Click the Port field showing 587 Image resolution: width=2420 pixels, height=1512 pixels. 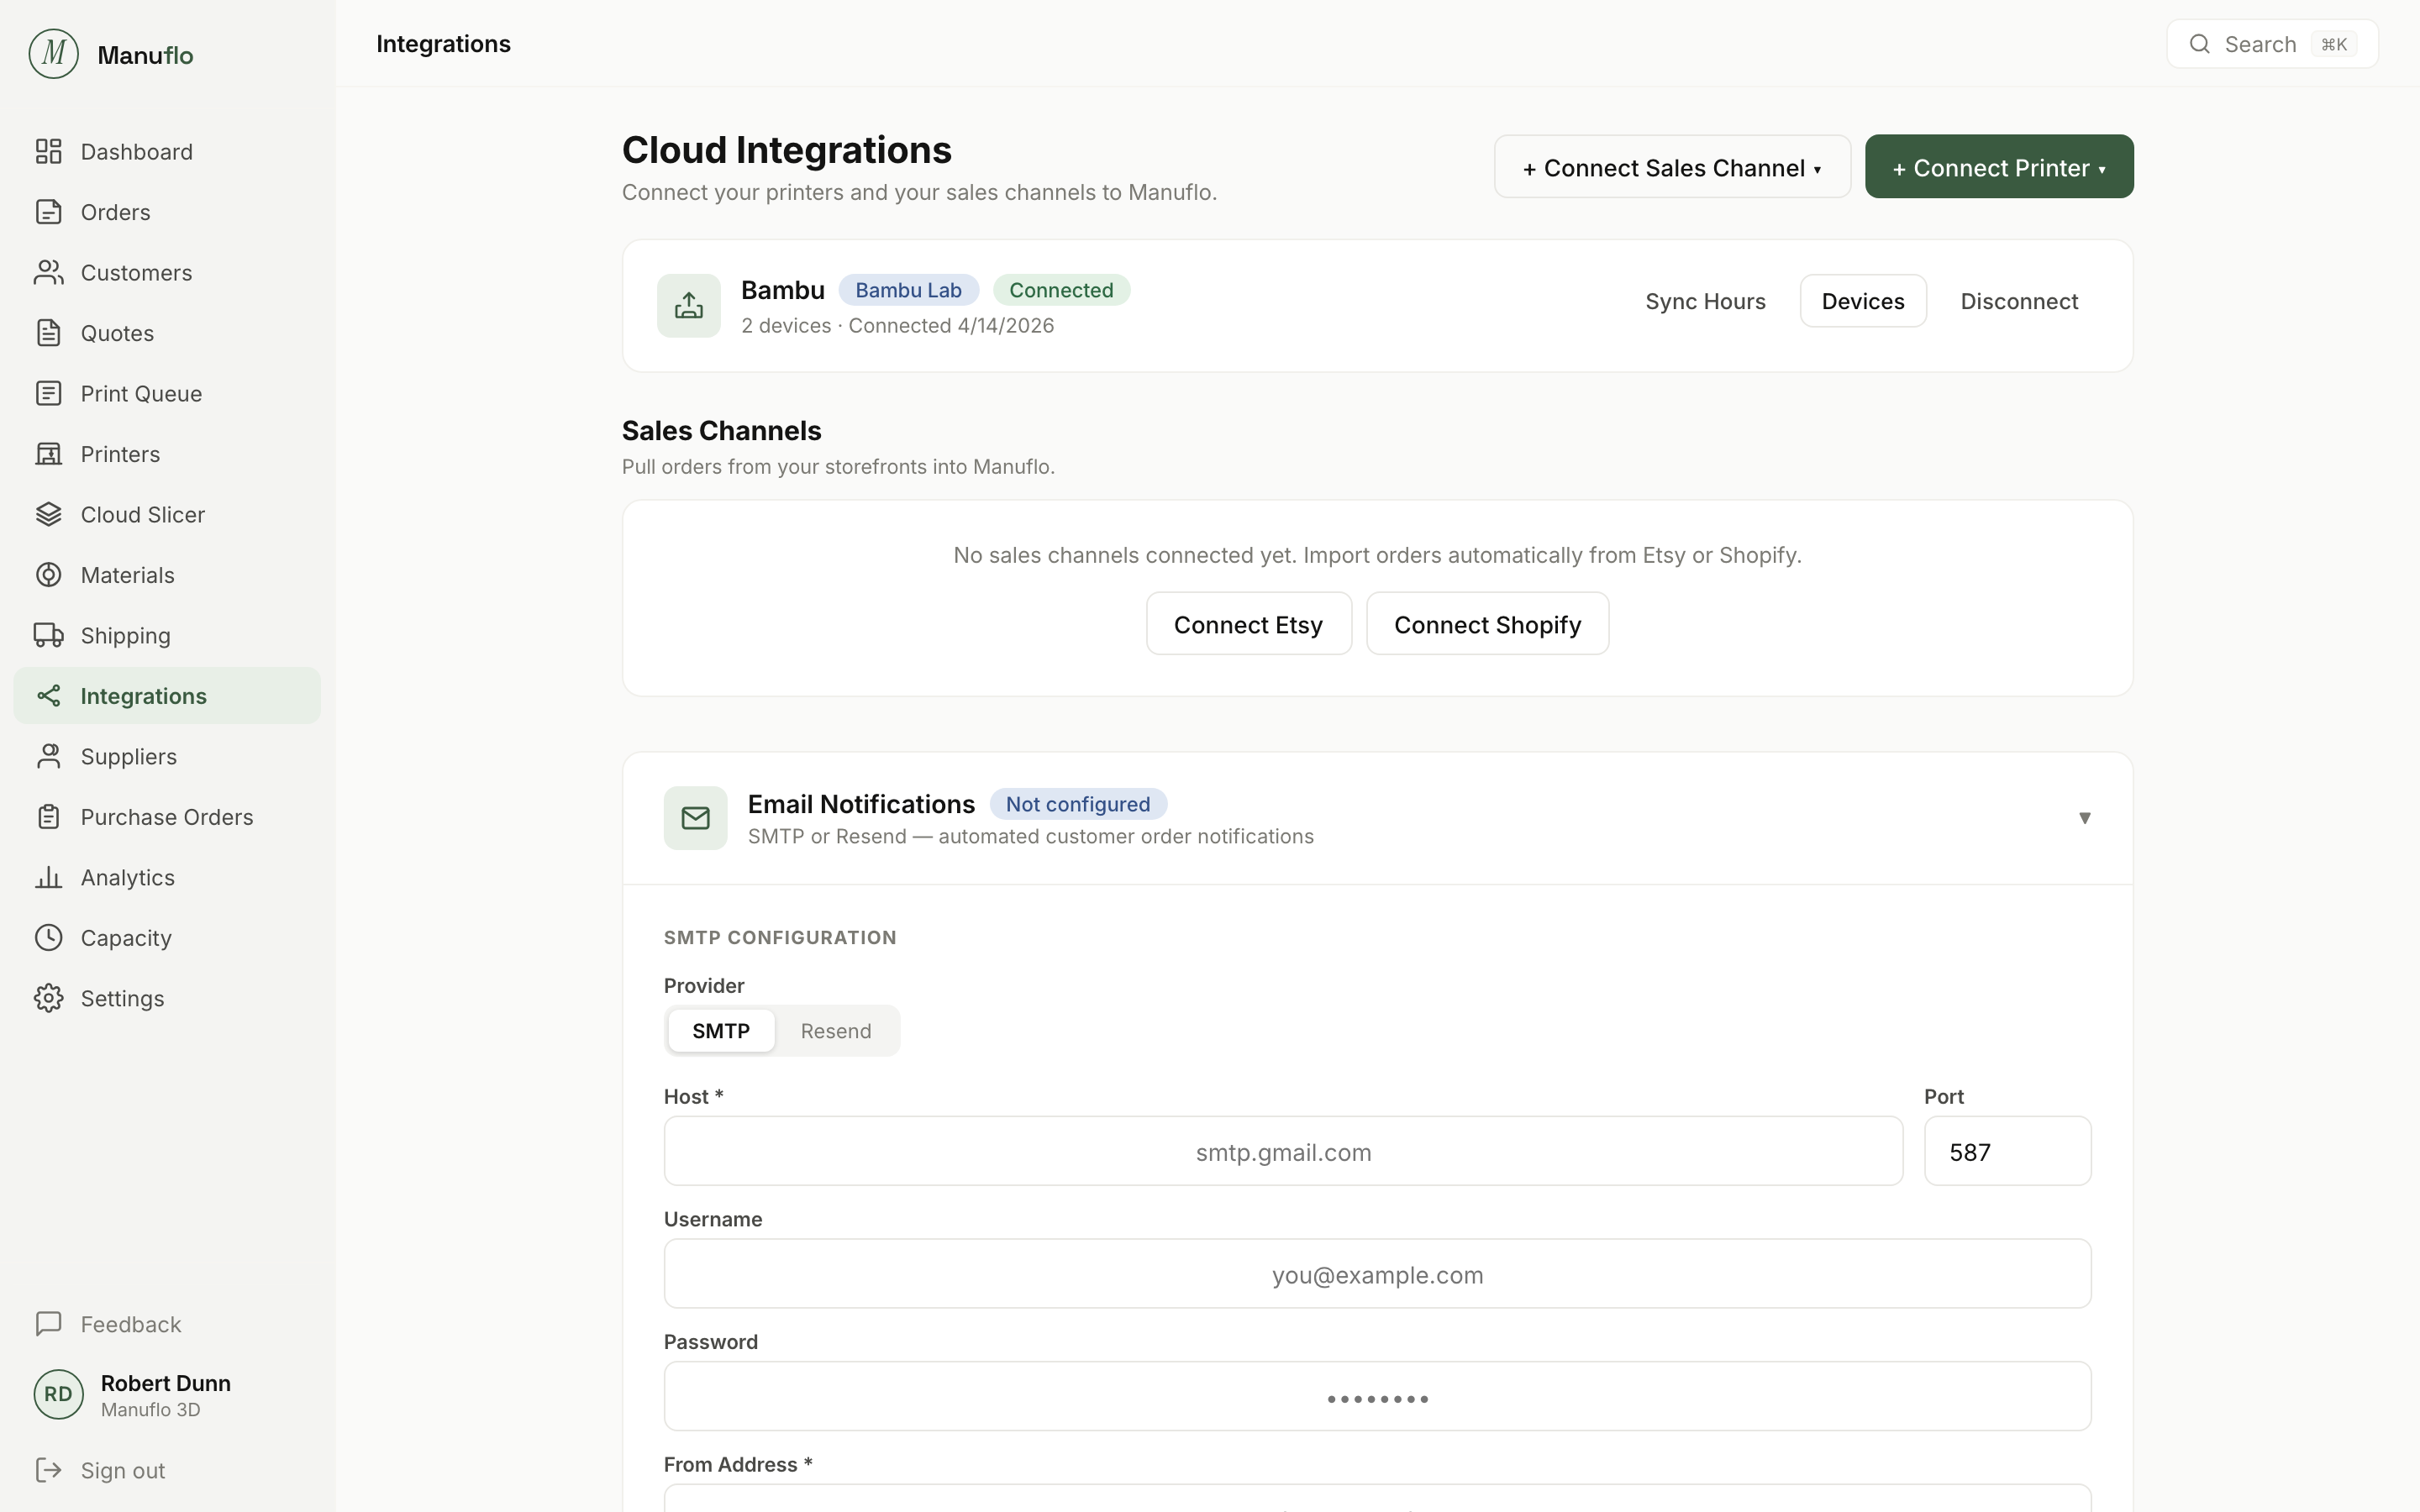point(2007,1151)
